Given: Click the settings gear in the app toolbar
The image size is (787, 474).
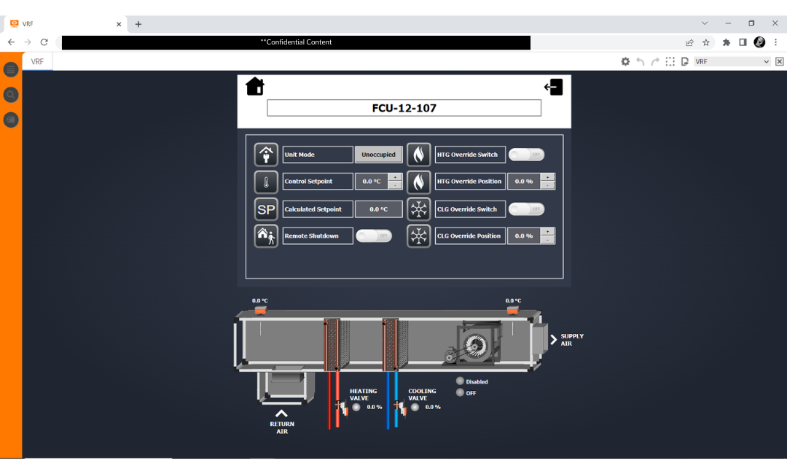Looking at the screenshot, I should (x=625, y=61).
